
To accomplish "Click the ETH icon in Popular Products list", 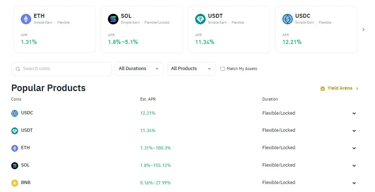I will (15, 148).
